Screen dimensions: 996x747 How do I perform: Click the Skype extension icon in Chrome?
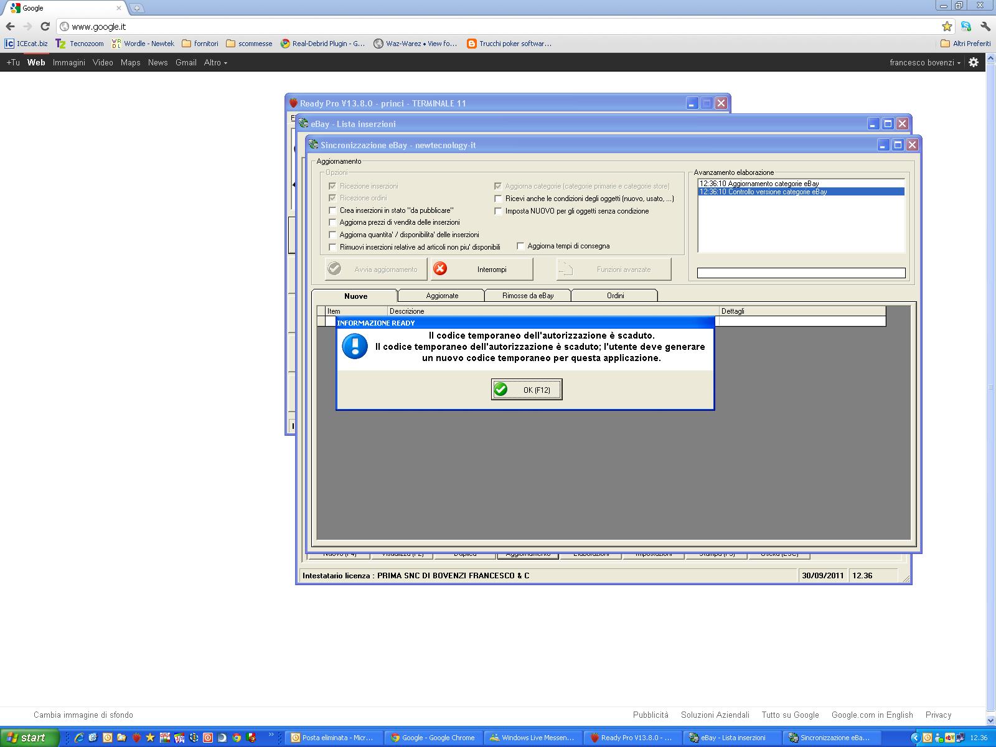(966, 26)
